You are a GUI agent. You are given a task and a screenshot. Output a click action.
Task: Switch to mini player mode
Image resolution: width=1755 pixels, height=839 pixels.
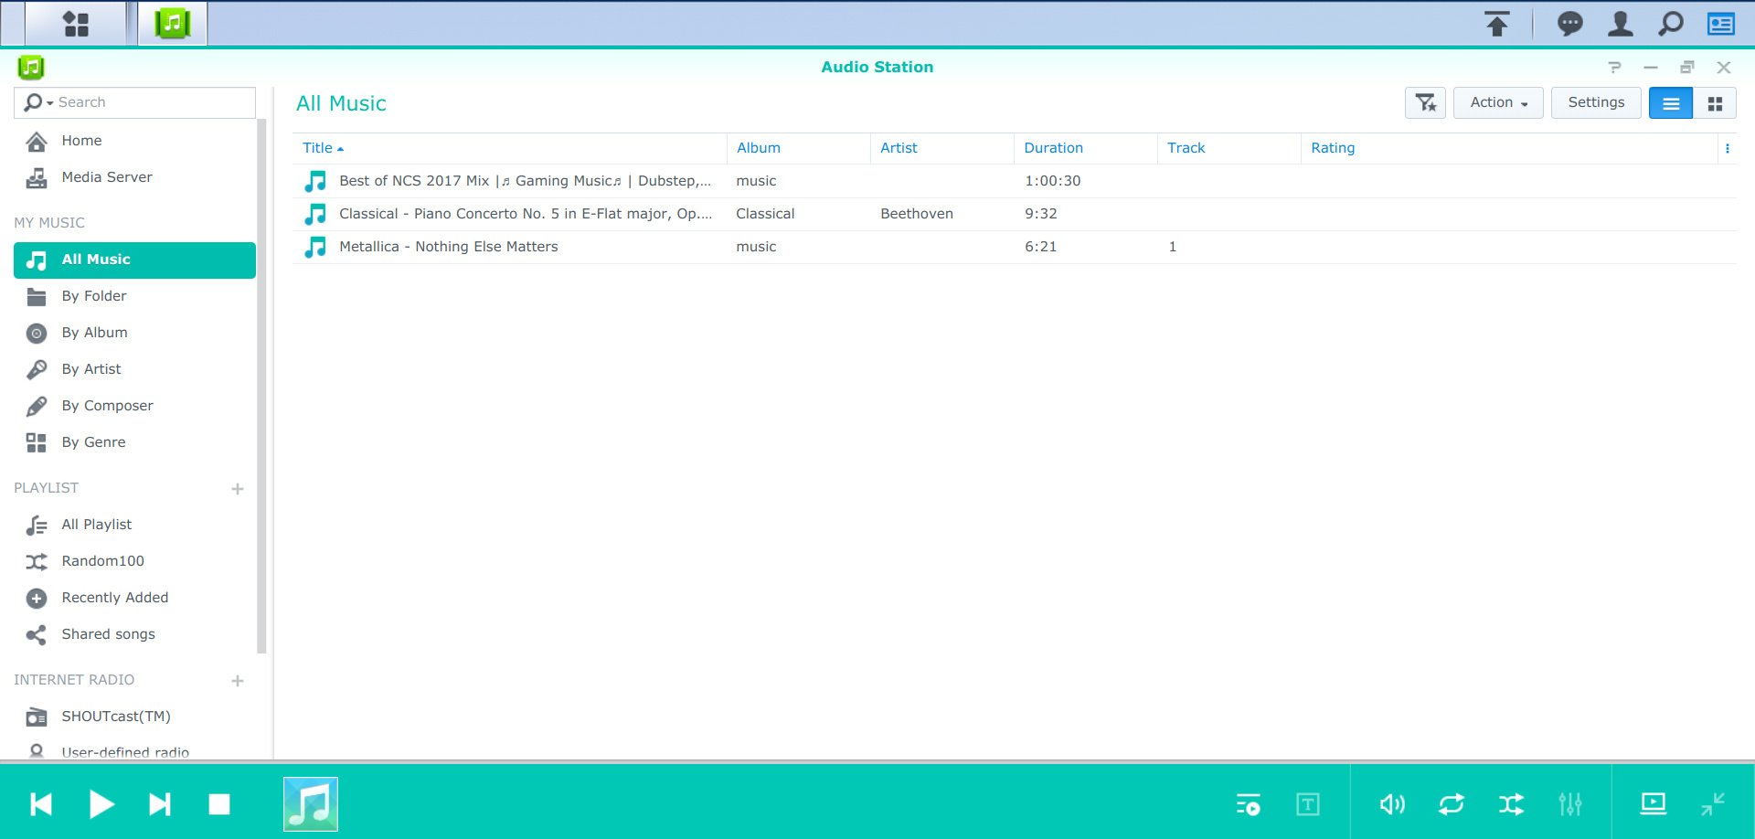1713,804
